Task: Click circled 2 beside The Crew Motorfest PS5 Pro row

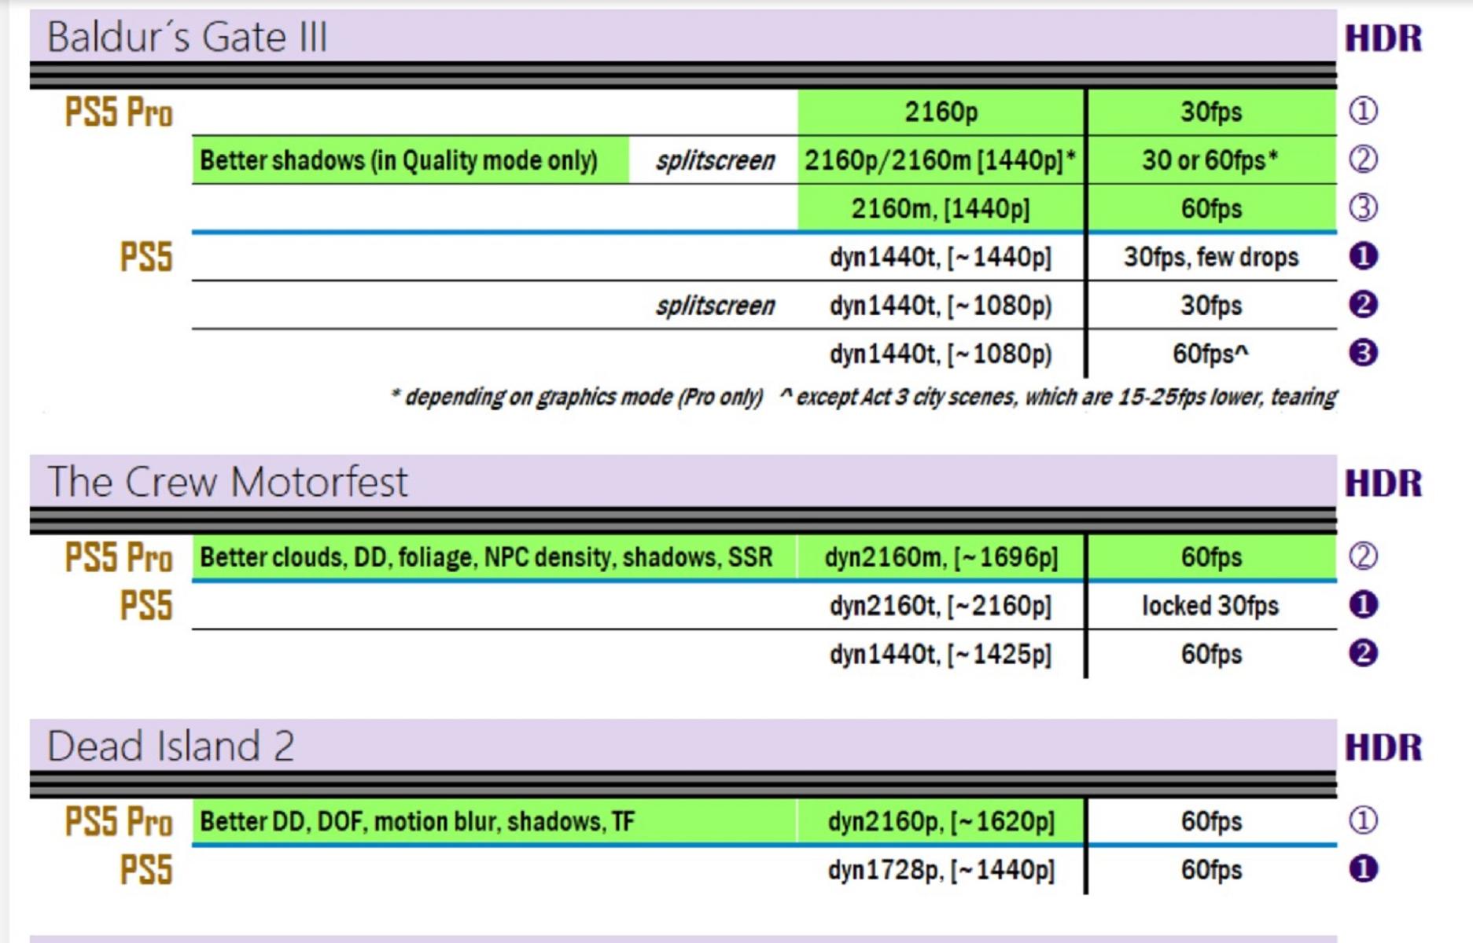Action: [1363, 556]
